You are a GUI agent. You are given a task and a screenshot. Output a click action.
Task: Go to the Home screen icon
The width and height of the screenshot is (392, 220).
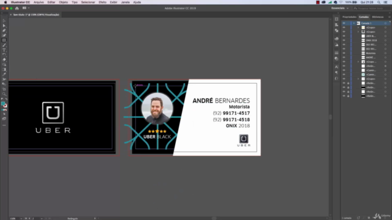[17, 8]
